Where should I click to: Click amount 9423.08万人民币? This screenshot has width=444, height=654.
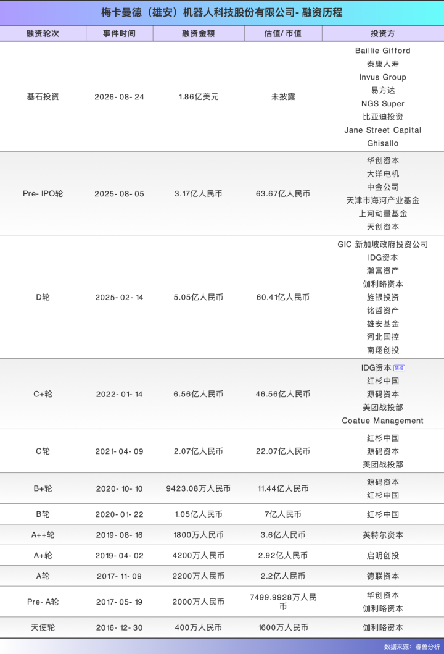click(199, 488)
